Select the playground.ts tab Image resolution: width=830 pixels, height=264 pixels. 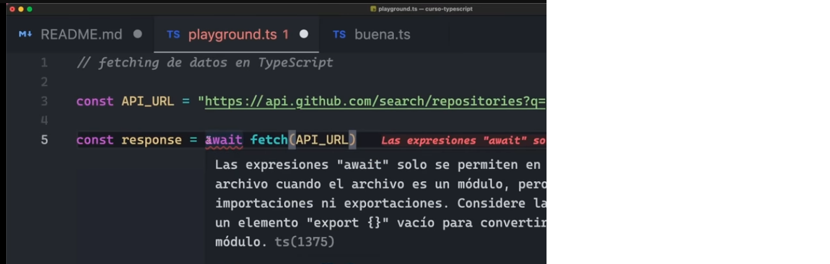click(x=238, y=35)
